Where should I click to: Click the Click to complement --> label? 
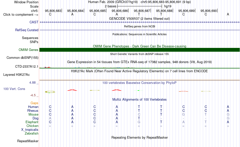tap(21, 15)
